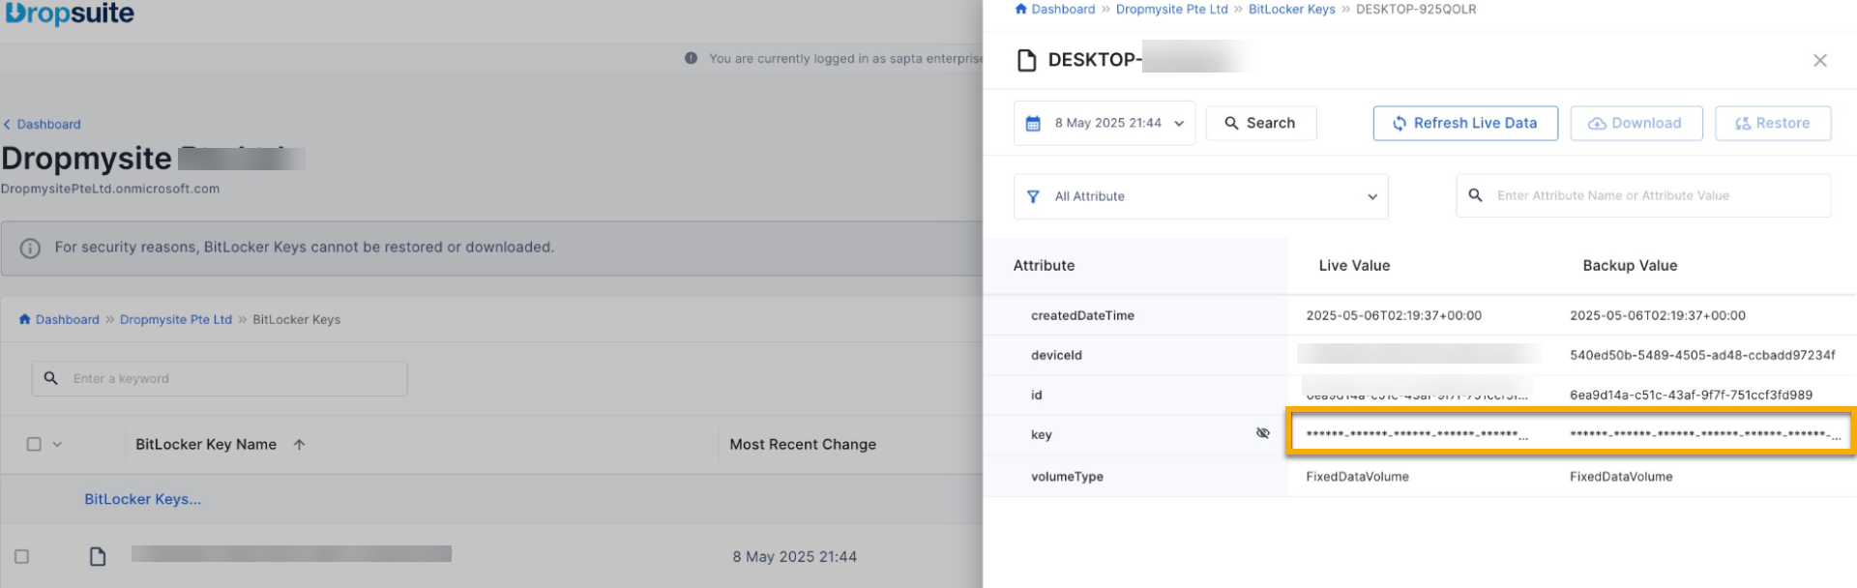Tick the checkbox for the first key row
The image size is (1857, 588).
pos(22,557)
